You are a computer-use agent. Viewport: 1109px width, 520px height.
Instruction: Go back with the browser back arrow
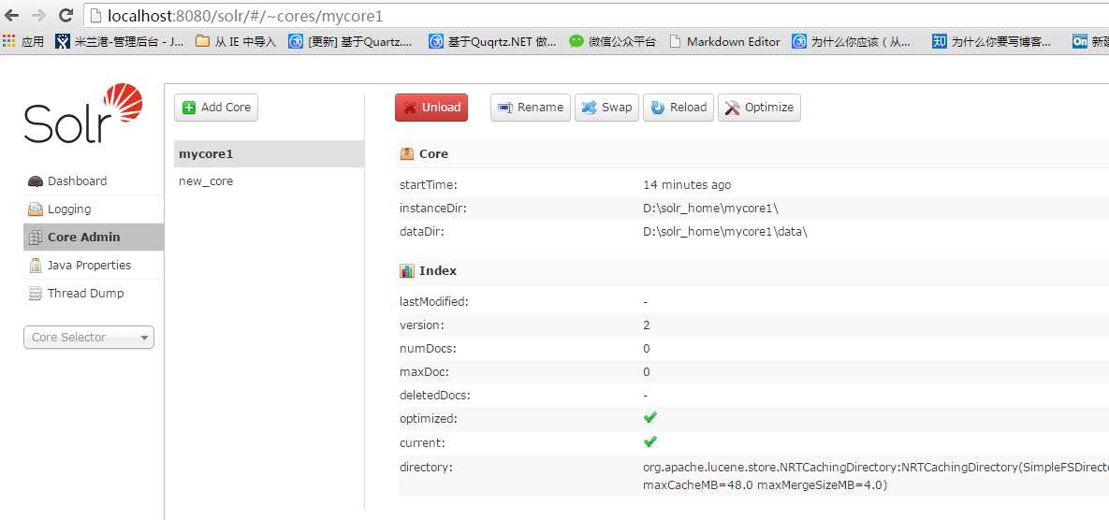[11, 15]
